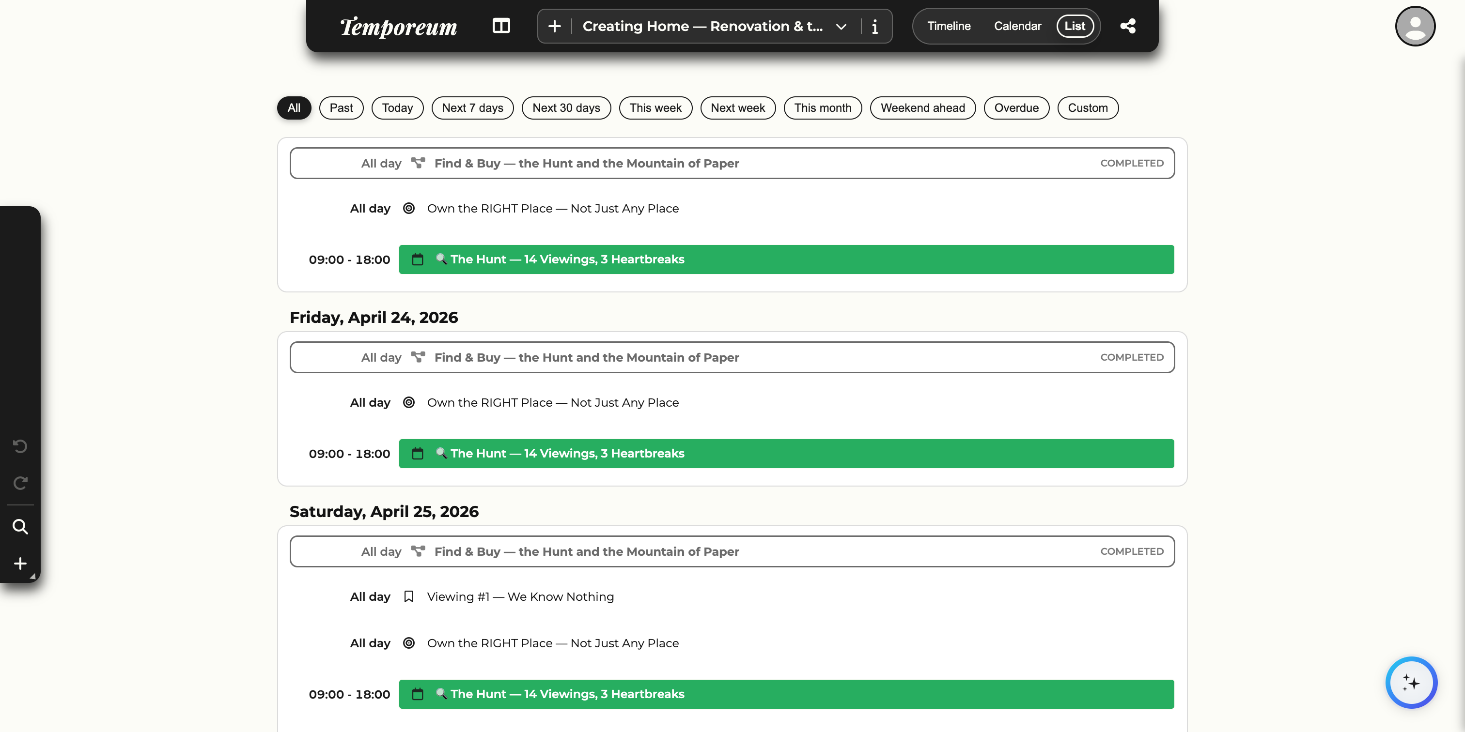The image size is (1465, 732).
Task: Click the share icon
Action: 1128,26
